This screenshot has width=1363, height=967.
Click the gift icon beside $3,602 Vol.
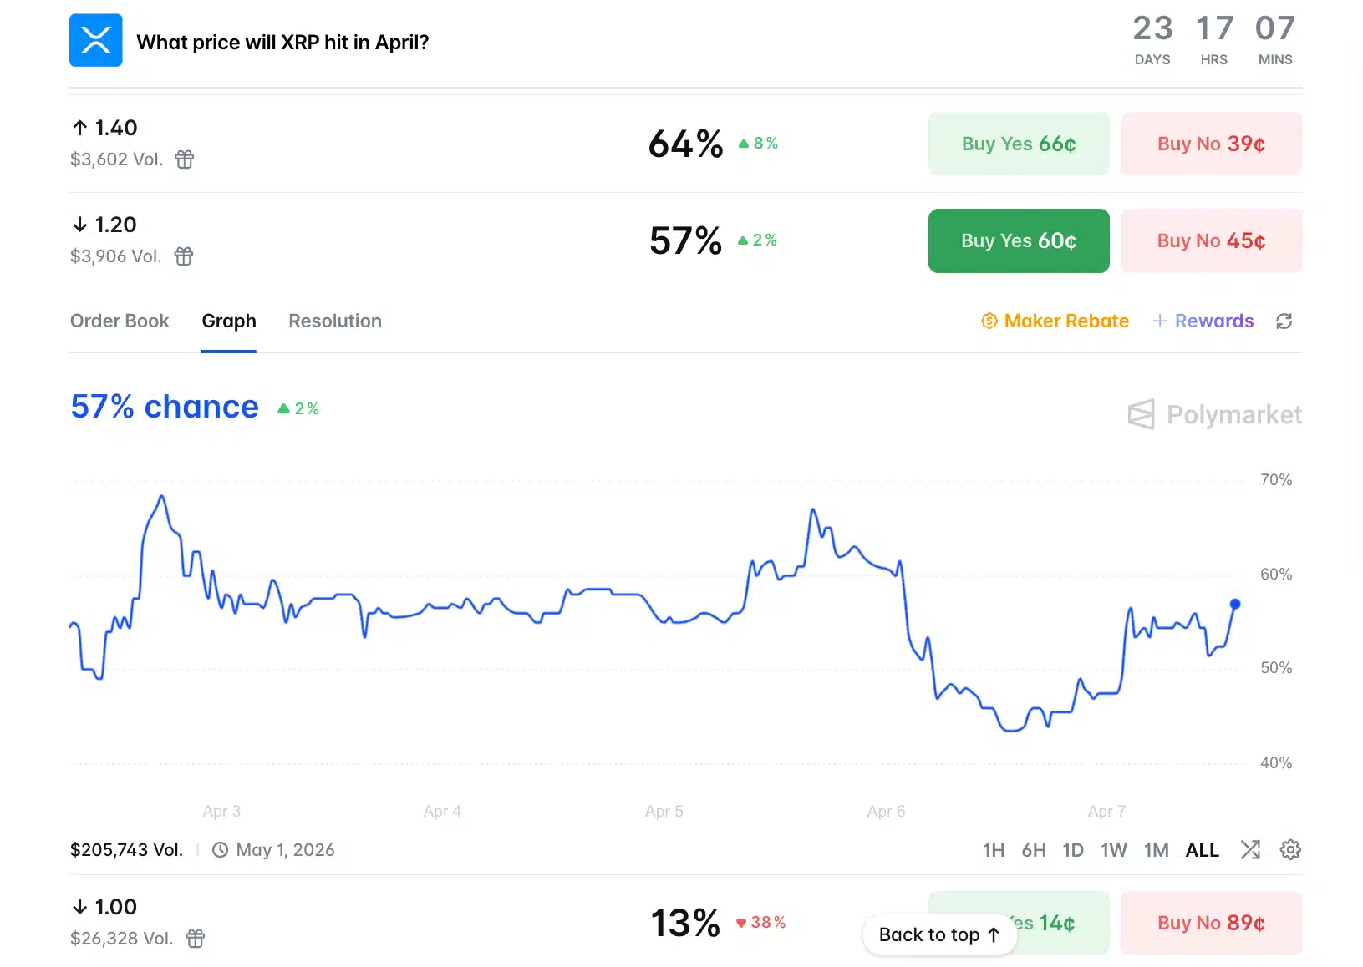tap(185, 159)
